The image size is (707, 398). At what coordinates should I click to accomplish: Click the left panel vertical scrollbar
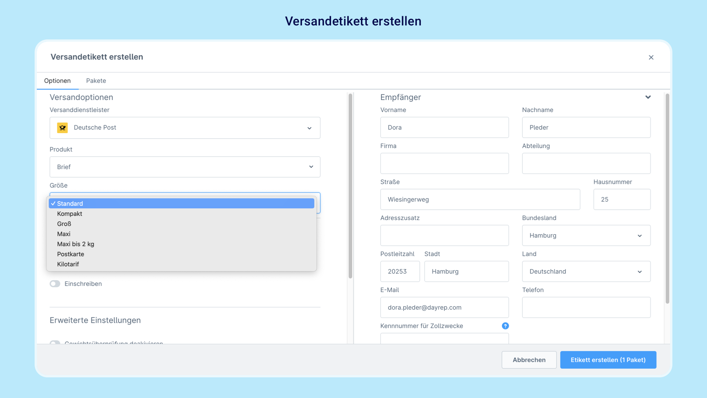[350, 186]
